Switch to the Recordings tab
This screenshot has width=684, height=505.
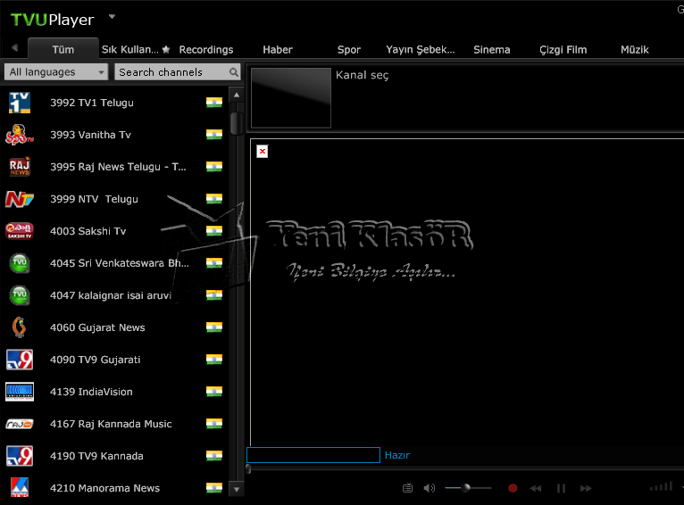click(x=205, y=50)
